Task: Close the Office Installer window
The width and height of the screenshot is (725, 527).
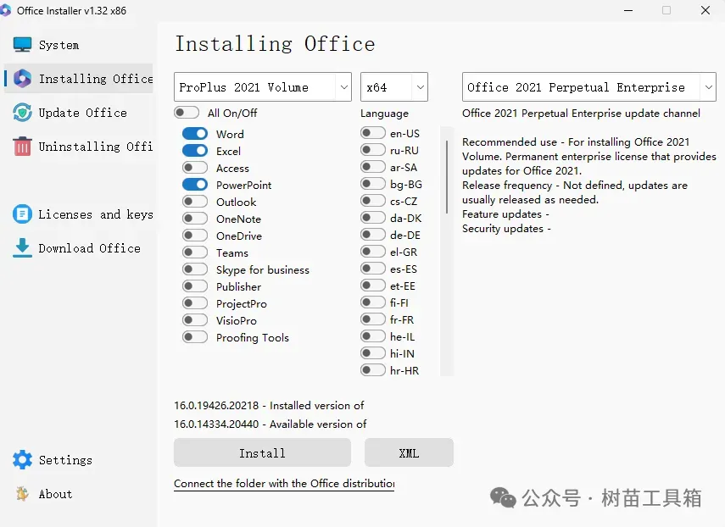Action: [x=705, y=10]
